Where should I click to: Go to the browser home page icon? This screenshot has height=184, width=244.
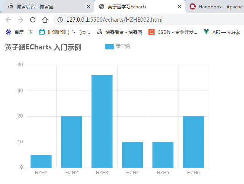[x=45, y=20]
